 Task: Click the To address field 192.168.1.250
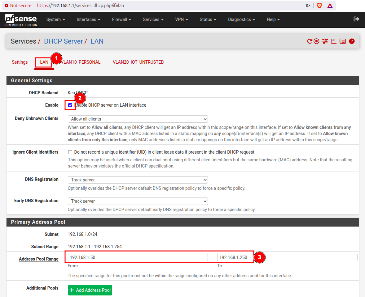[287, 257]
